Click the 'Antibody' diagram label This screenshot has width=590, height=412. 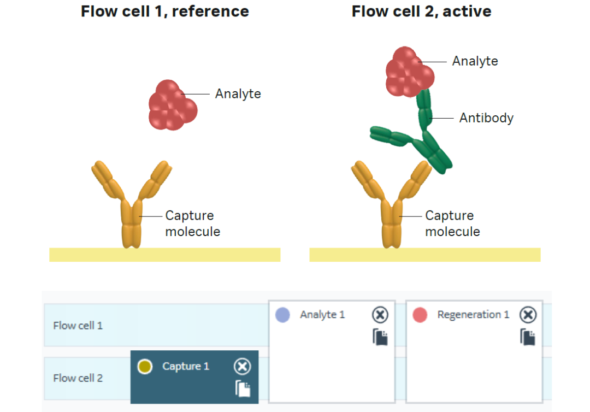(486, 118)
